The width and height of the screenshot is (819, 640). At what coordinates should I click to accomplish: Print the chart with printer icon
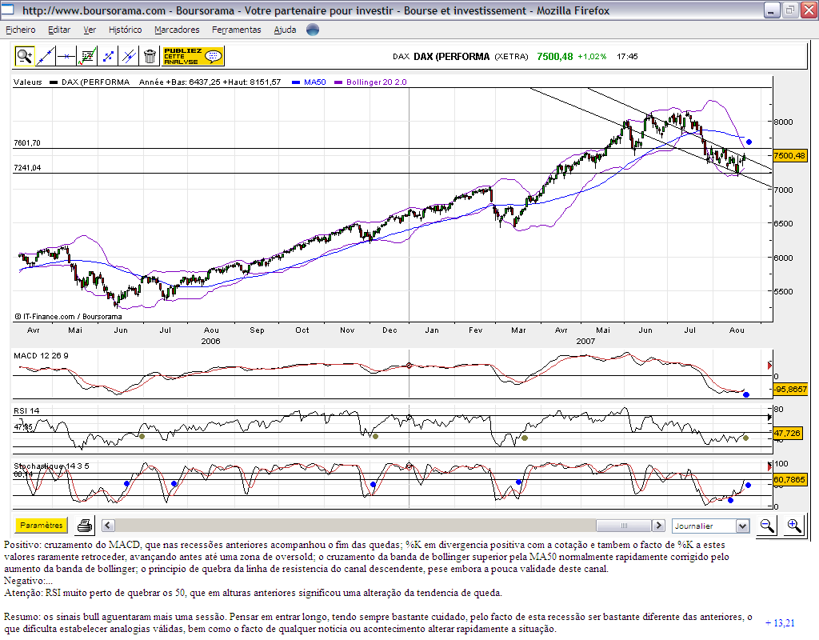point(85,525)
